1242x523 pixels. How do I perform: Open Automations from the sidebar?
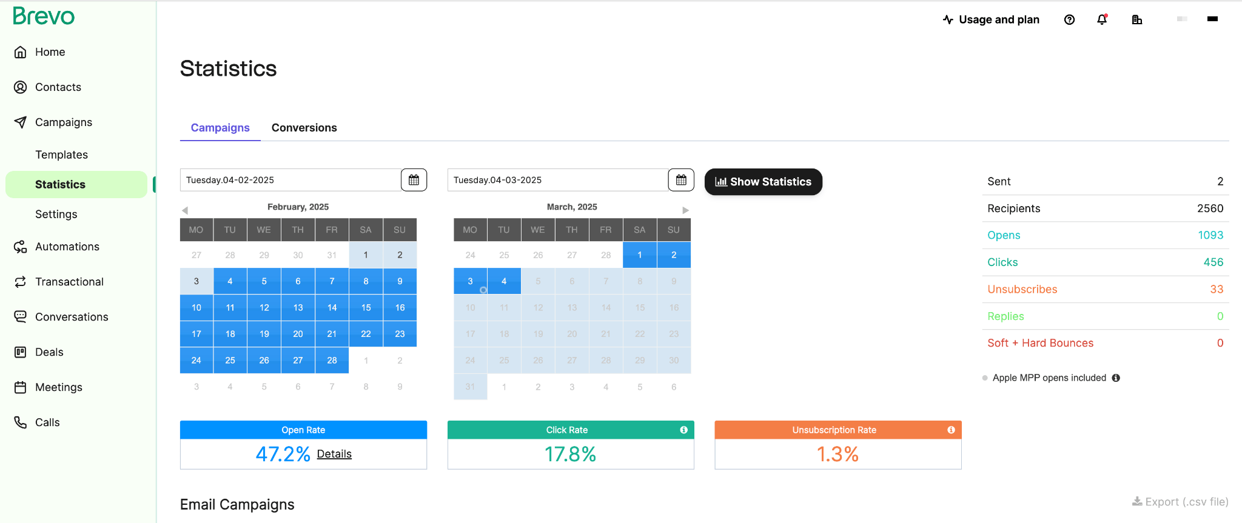click(67, 247)
